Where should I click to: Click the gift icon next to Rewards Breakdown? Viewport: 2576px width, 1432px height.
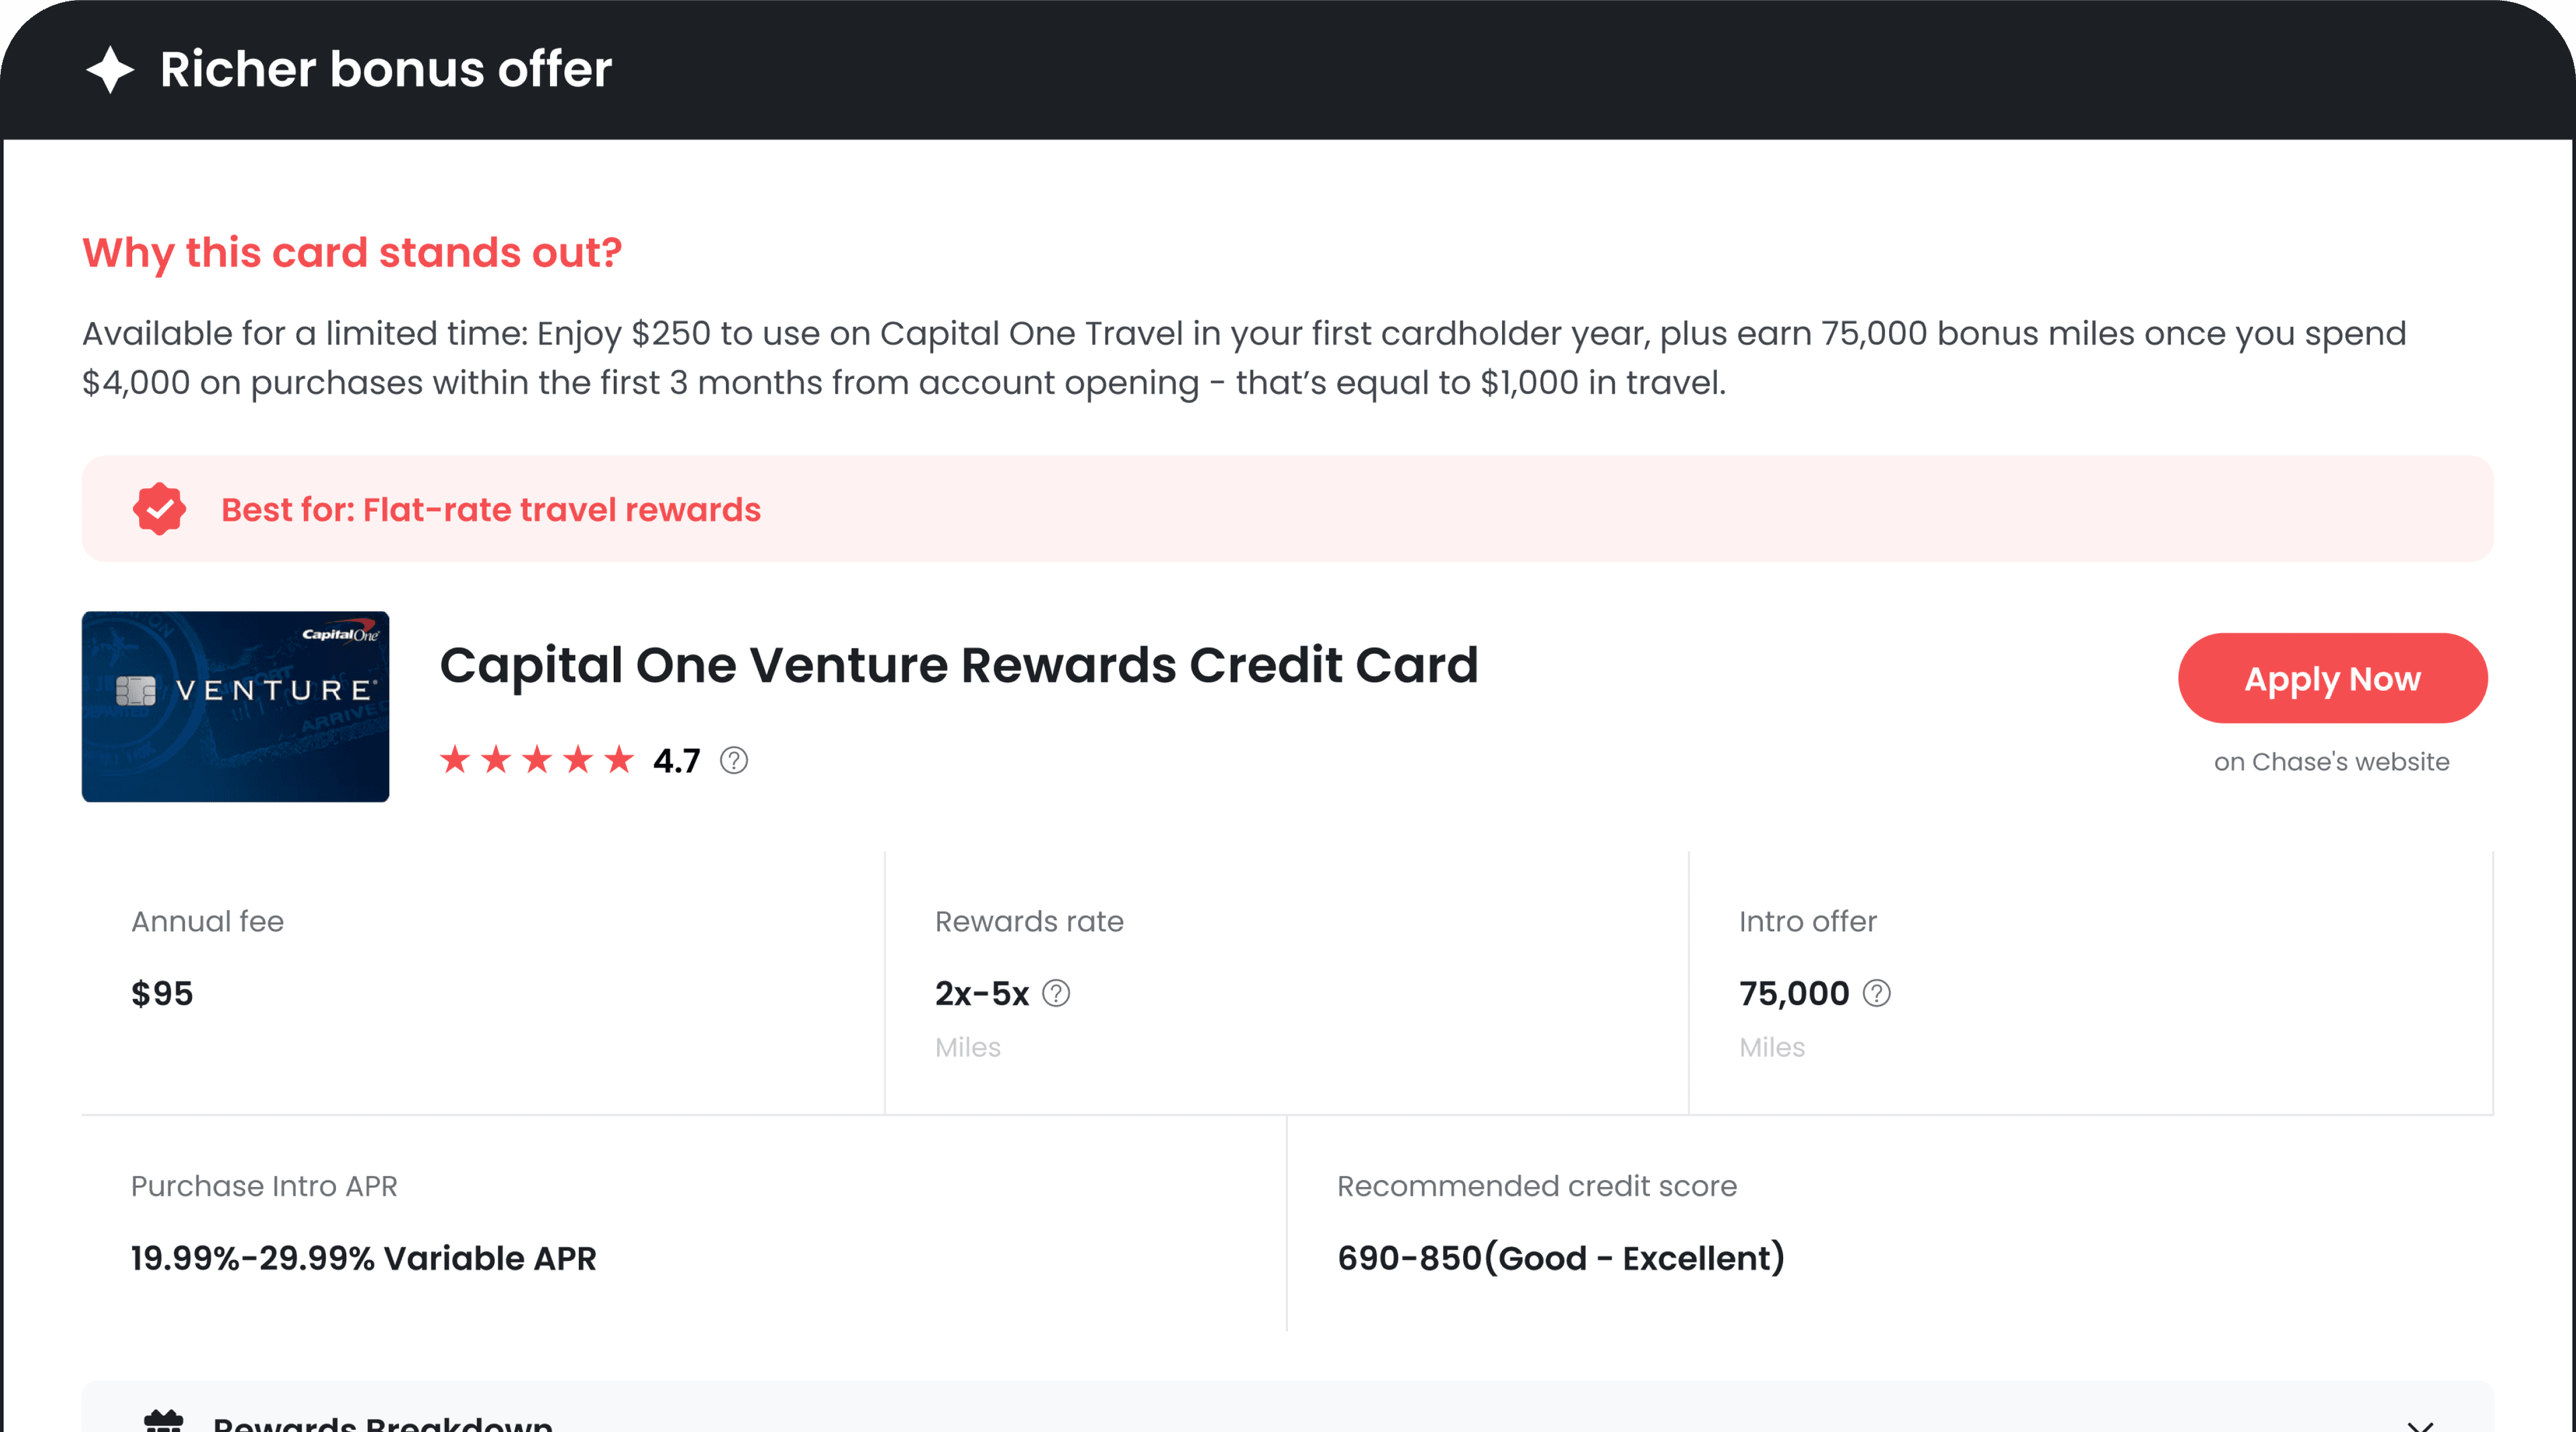point(164,1420)
